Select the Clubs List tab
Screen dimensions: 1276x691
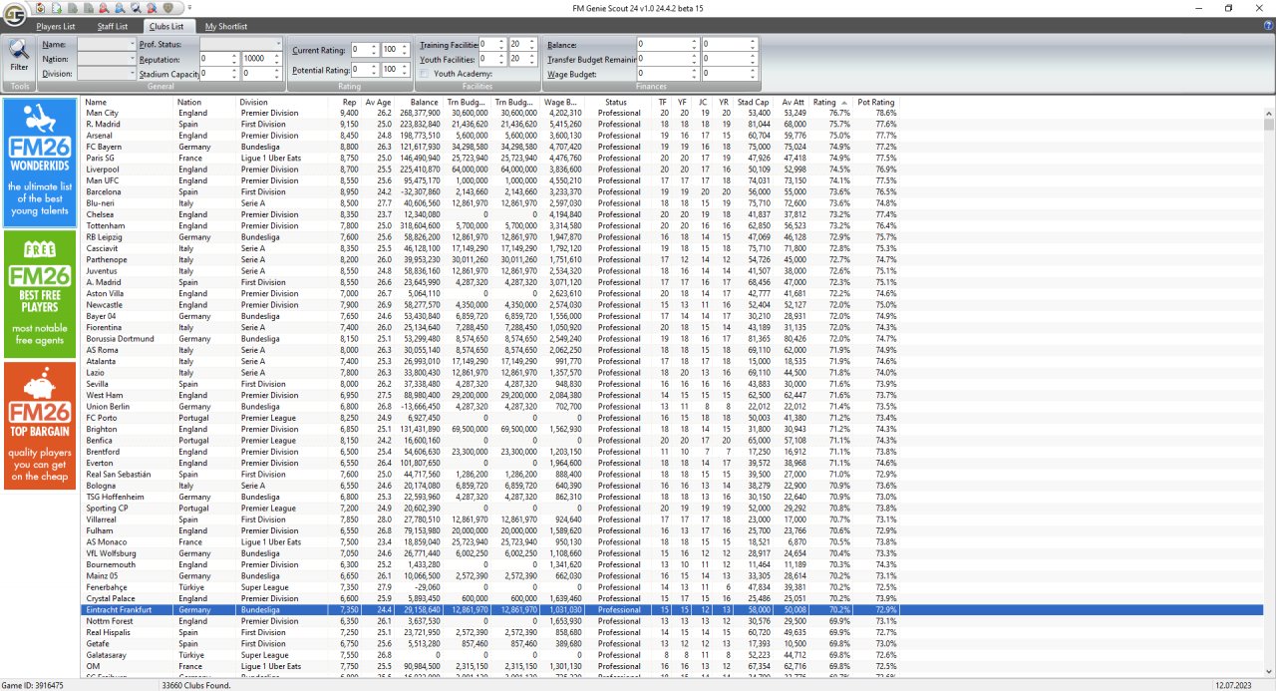pos(166,26)
